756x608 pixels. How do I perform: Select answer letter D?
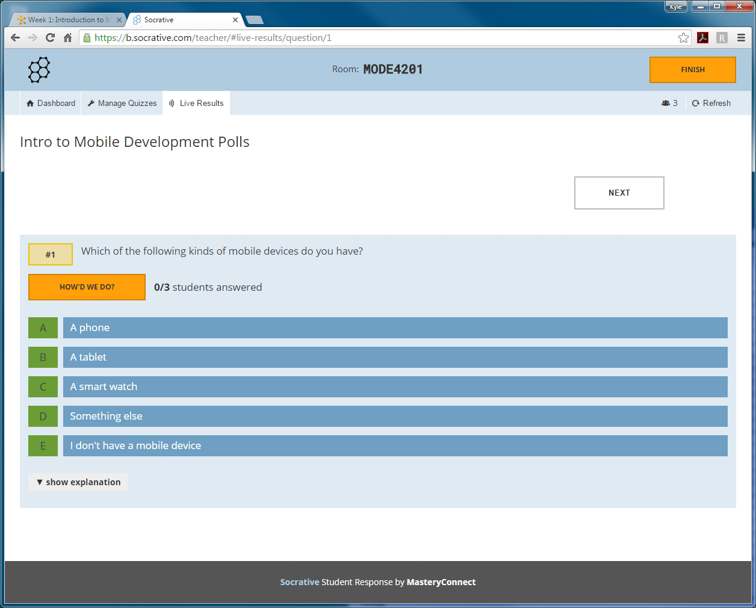tap(43, 417)
